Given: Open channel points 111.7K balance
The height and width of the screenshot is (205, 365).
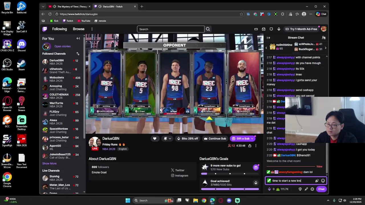Looking at the screenshot, I should pyautogui.click(x=282, y=189).
